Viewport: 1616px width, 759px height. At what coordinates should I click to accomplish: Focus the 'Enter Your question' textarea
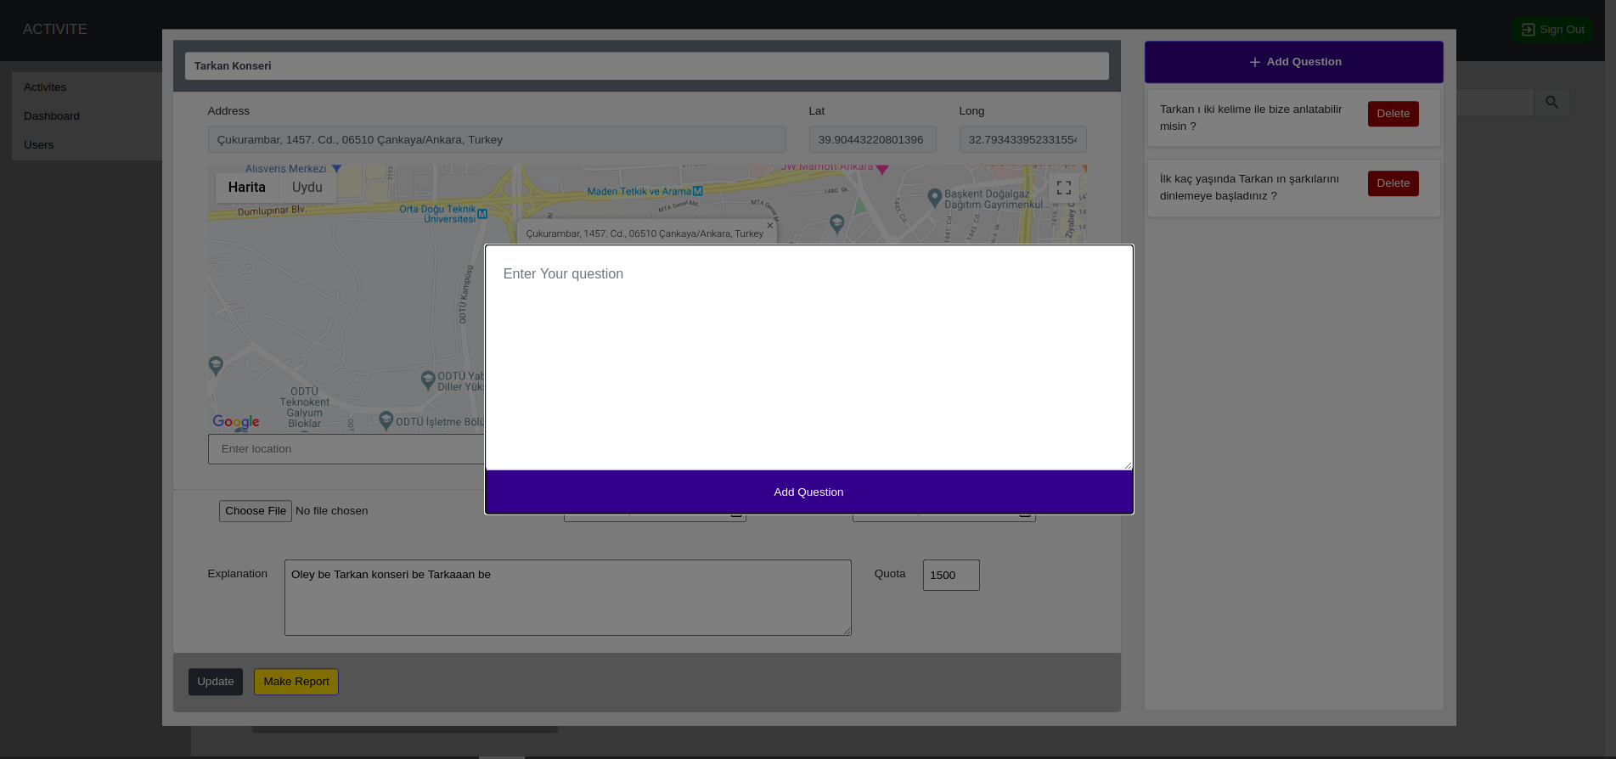(x=808, y=357)
